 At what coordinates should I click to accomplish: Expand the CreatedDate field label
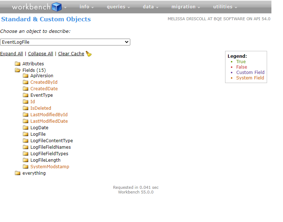[x=44, y=88]
